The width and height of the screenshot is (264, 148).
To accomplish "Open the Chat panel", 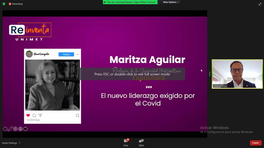I will (x=126, y=143).
